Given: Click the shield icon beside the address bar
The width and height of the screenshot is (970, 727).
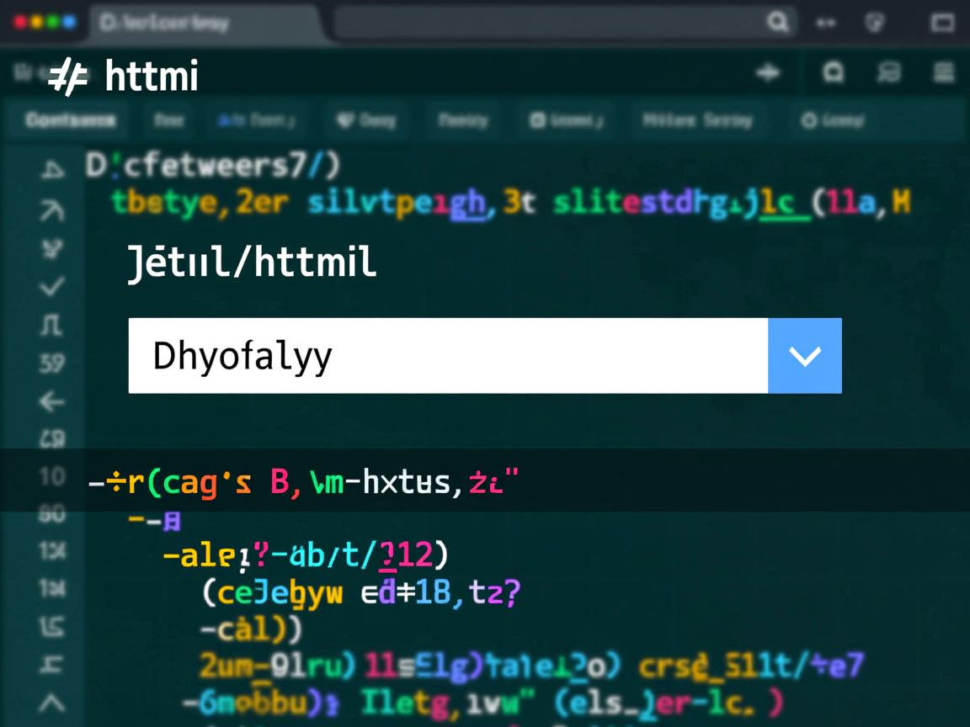Looking at the screenshot, I should point(876,23).
